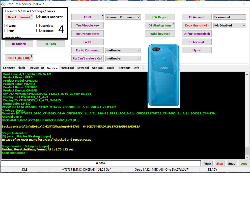The height and width of the screenshot is (217, 250).
Task: Open Fix No Command method-a dropdown
Action: pos(123,50)
